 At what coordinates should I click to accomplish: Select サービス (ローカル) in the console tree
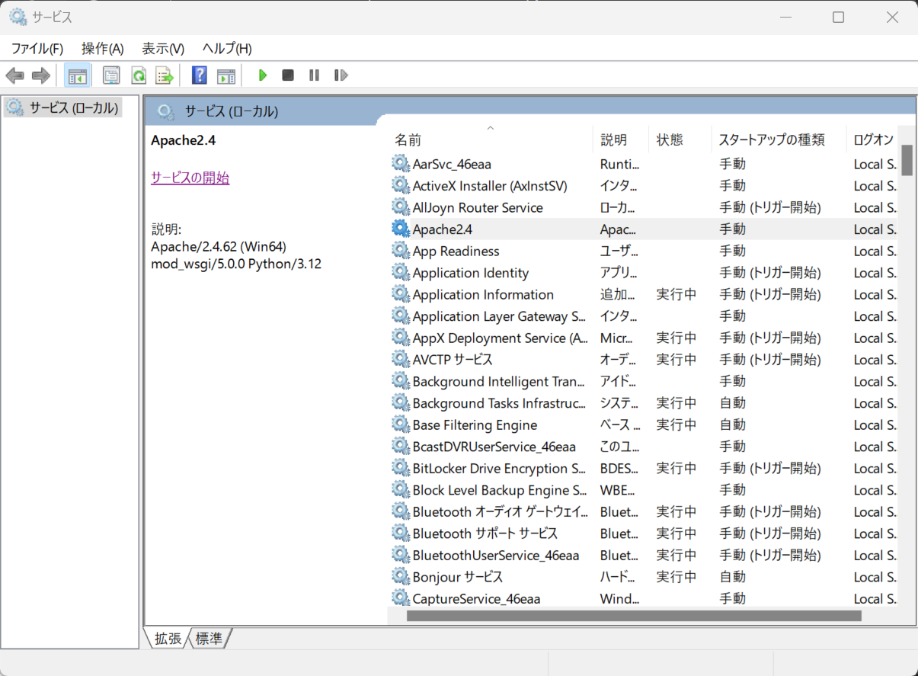pyautogui.click(x=74, y=107)
